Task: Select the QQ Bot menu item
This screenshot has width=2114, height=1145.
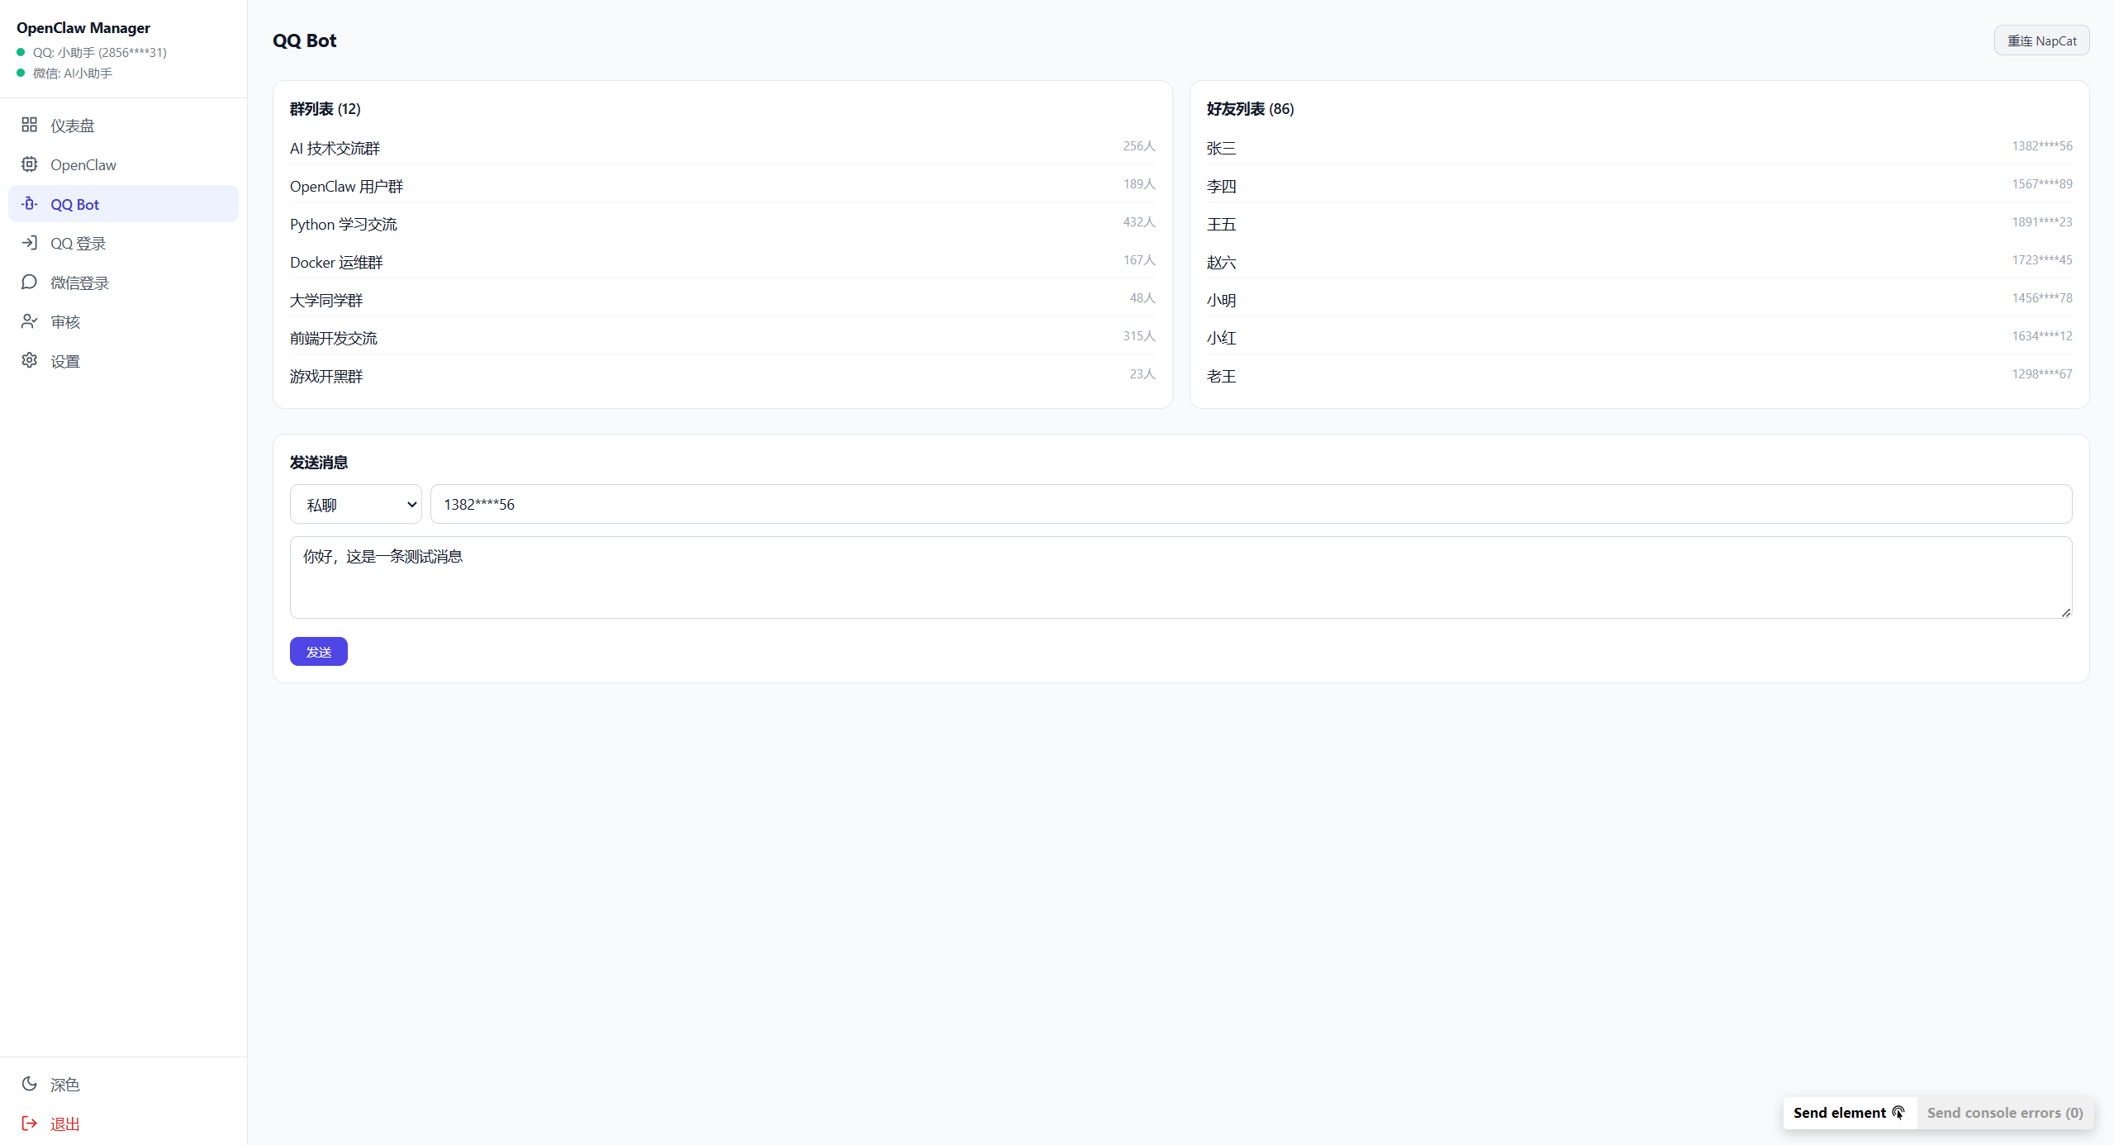Action: tap(123, 204)
